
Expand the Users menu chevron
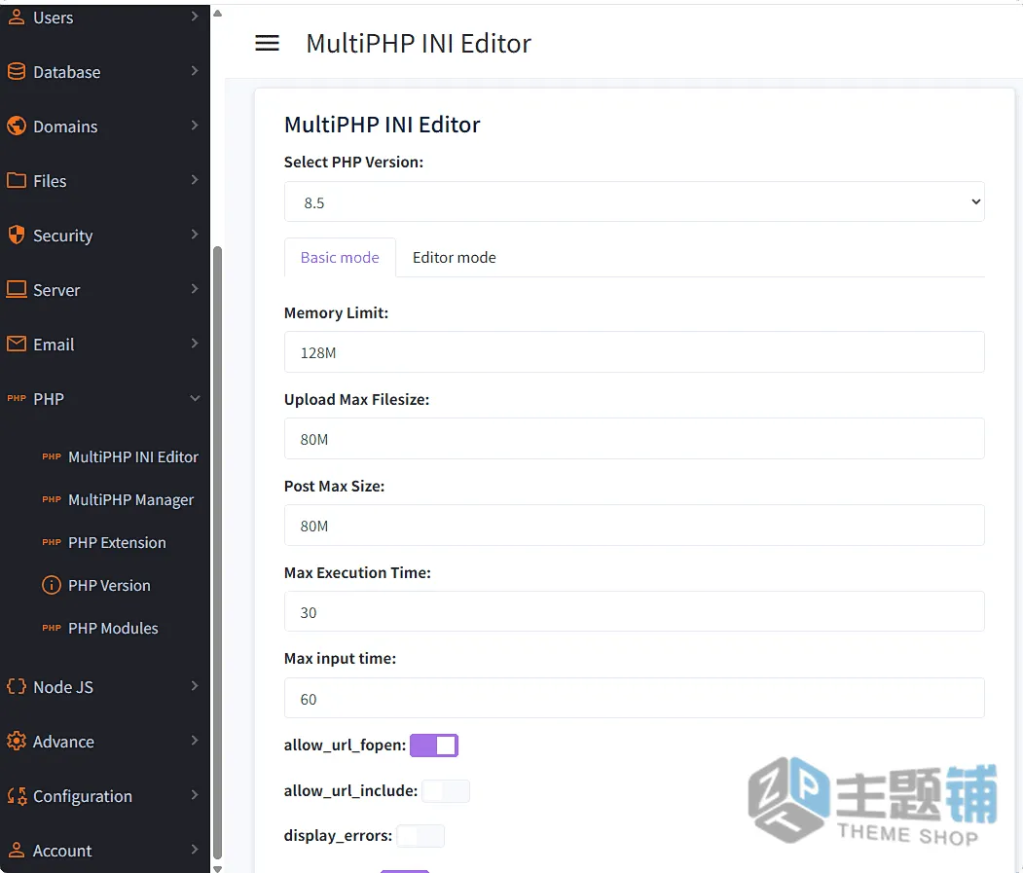pyautogui.click(x=195, y=17)
